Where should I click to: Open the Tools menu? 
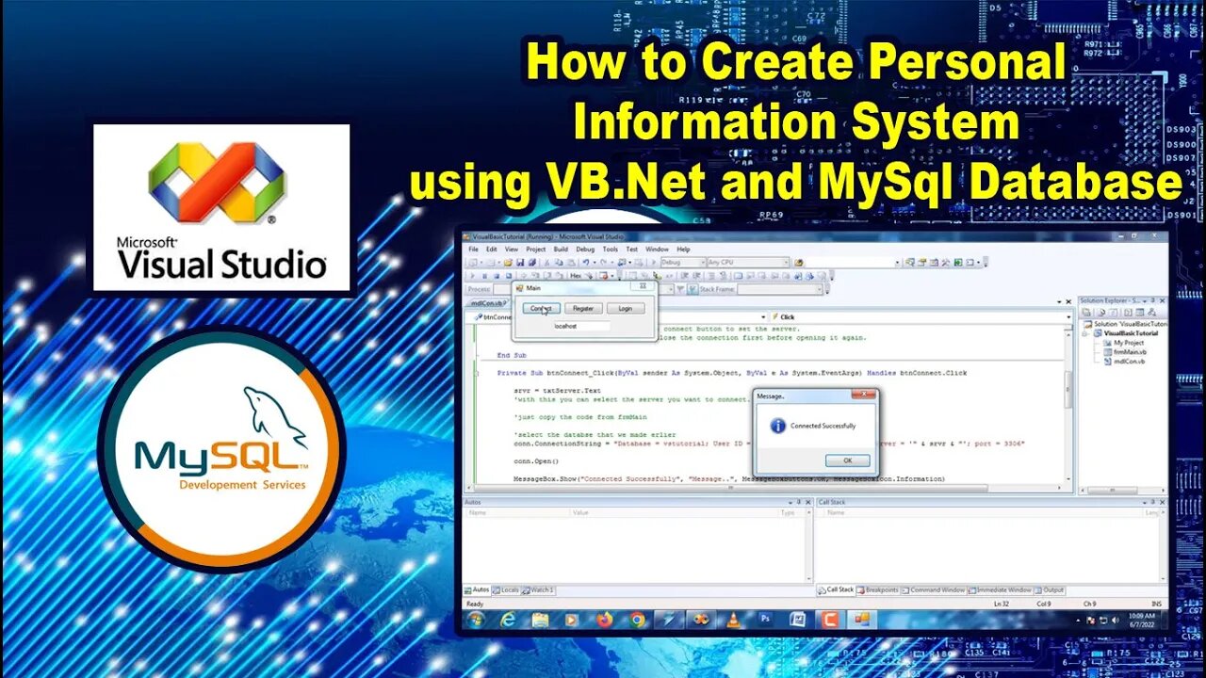pyautogui.click(x=611, y=249)
